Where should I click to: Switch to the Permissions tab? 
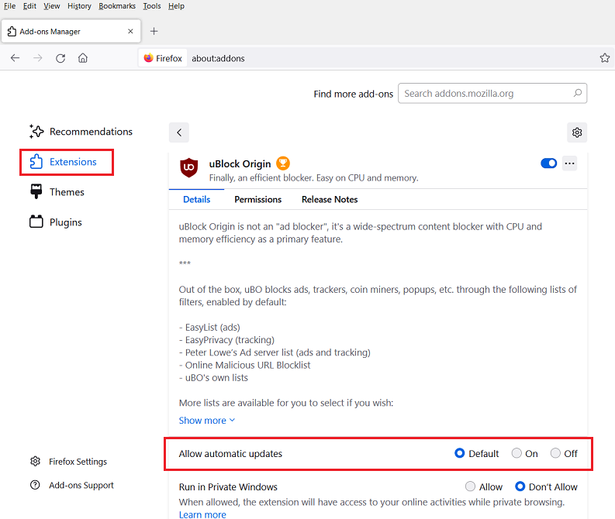pos(257,199)
